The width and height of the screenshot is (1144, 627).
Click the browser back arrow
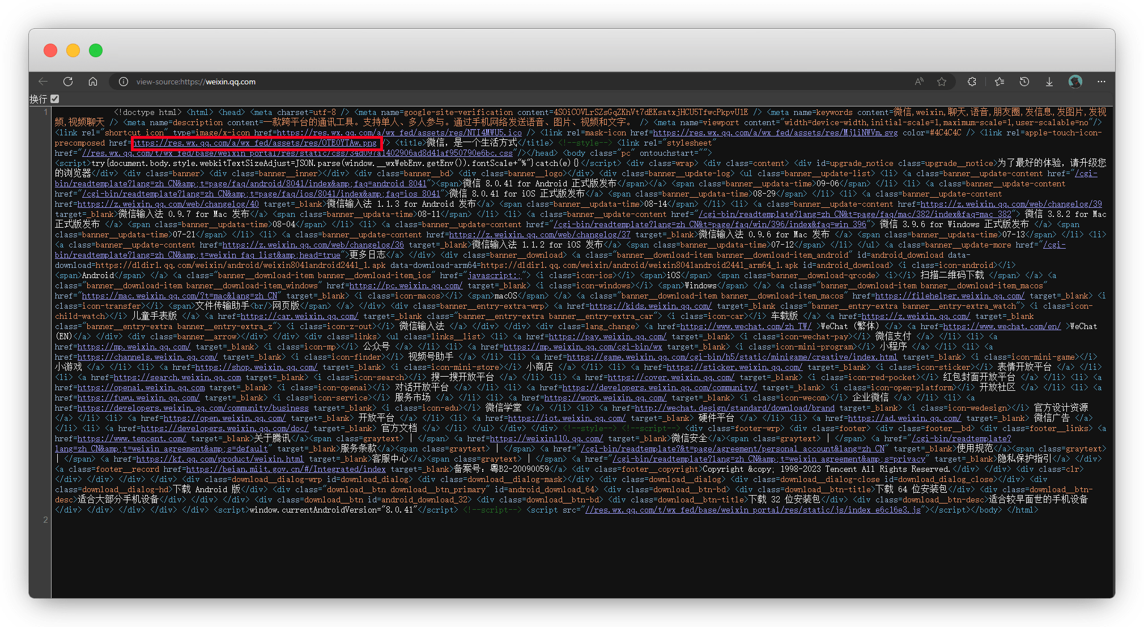(43, 82)
